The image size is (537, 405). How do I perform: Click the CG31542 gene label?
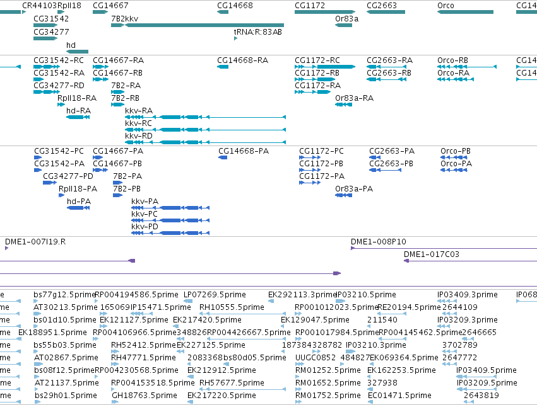coord(51,19)
